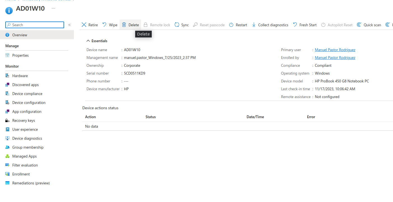Click the Sync arrows icon
Viewport: 393px width, 202px height.
[177, 25]
